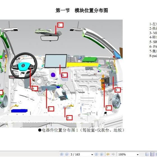
Task: Click the legend line starting 8-pad
Action: pyautogui.click(x=153, y=56)
